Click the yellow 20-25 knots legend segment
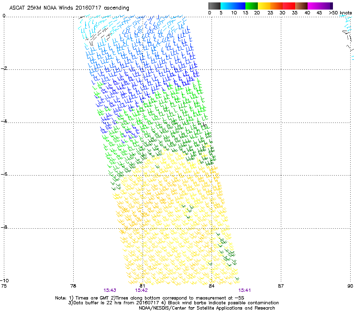 click(264, 6)
